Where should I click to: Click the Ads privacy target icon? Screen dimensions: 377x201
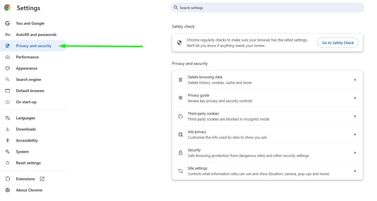click(180, 134)
